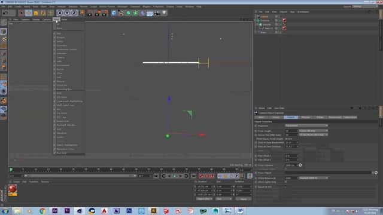Open the Size mode dropdown in coordinates
This screenshot has height=215, width=383.
tap(224, 199)
